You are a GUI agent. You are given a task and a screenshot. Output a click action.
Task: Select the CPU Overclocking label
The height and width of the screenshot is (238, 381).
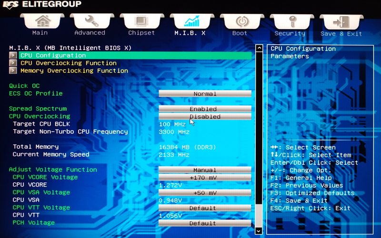point(40,116)
